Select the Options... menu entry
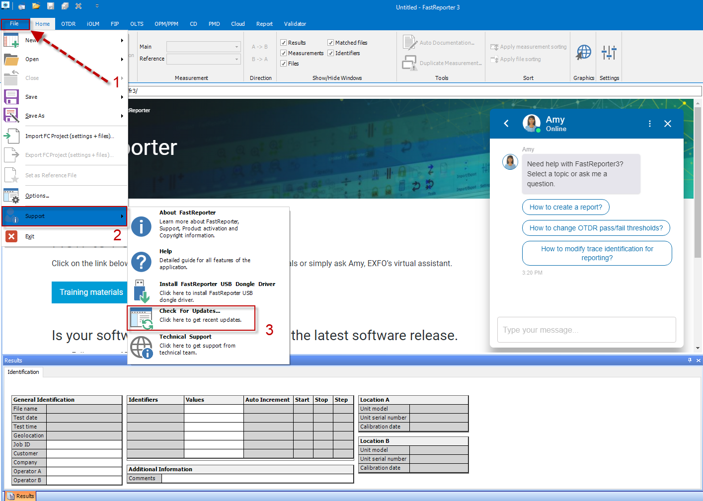 (65, 196)
